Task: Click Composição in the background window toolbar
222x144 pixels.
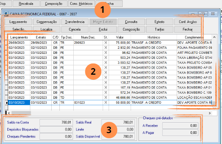Action: [54, 3]
